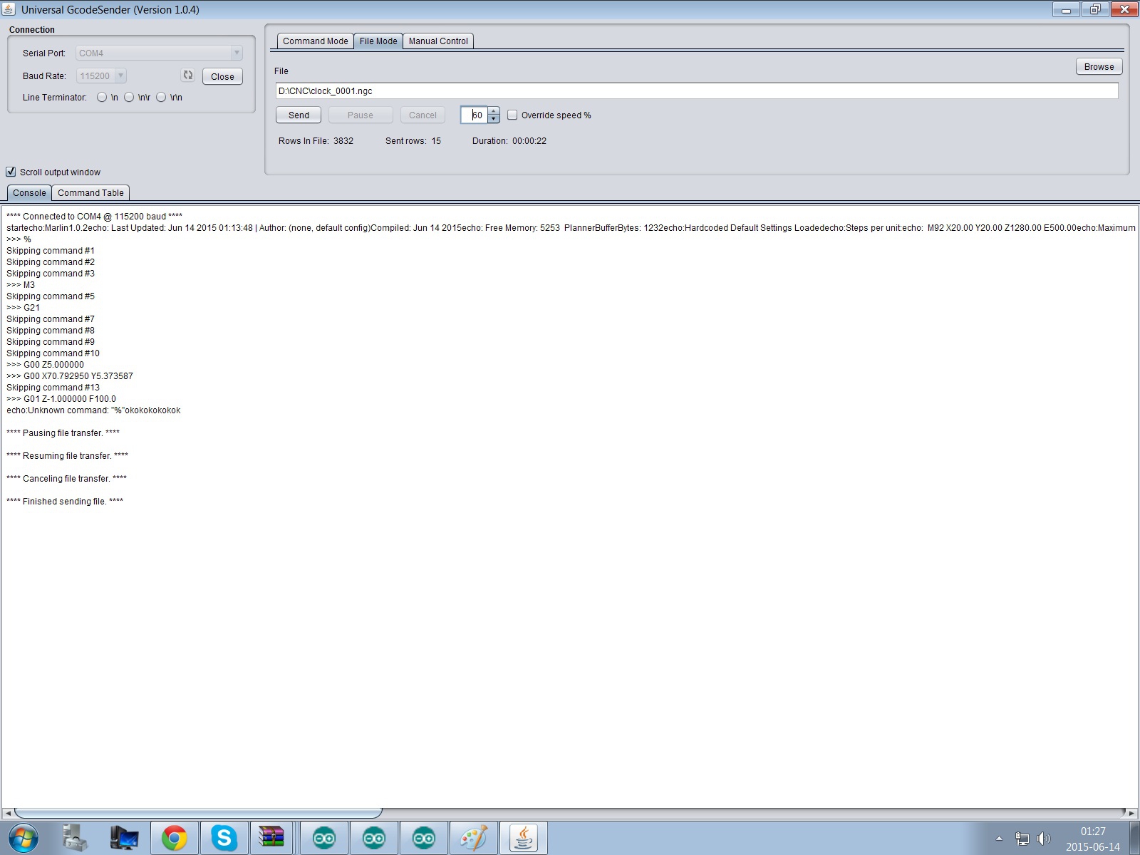
Task: Click the volume speaker tray icon
Action: pos(1044,839)
